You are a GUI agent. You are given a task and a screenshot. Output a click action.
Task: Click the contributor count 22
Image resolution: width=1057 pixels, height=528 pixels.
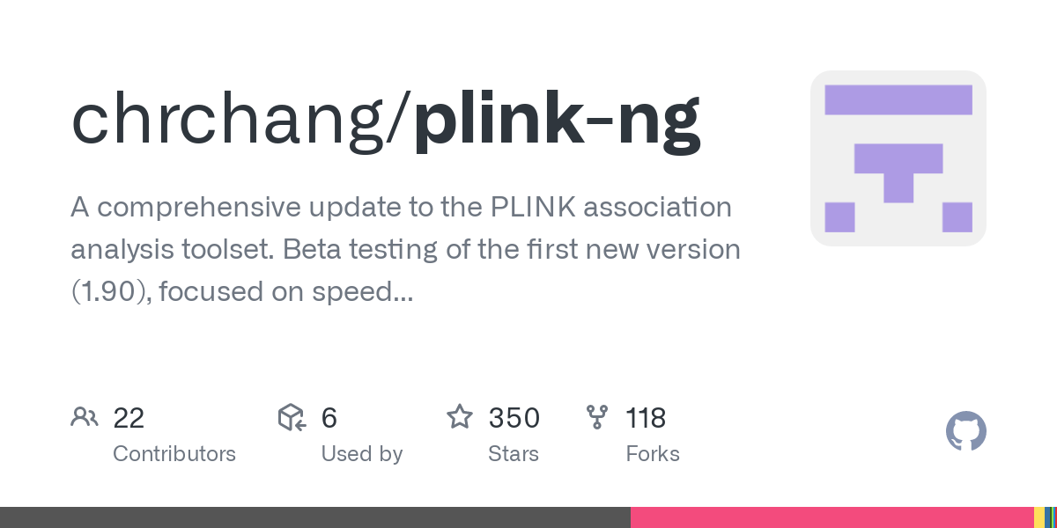pyautogui.click(x=129, y=418)
